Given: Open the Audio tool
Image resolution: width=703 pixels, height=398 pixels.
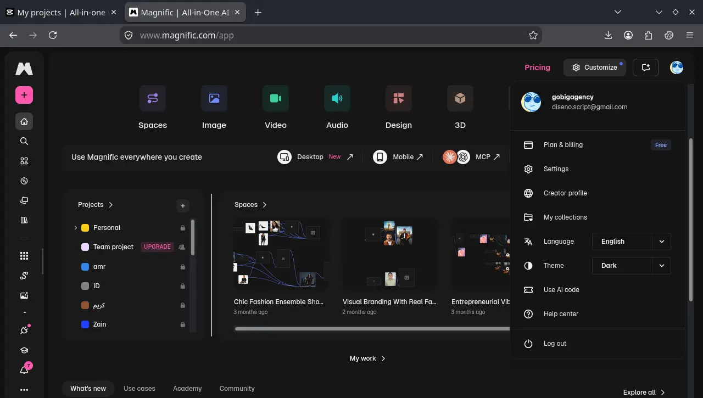Looking at the screenshot, I should point(337,108).
